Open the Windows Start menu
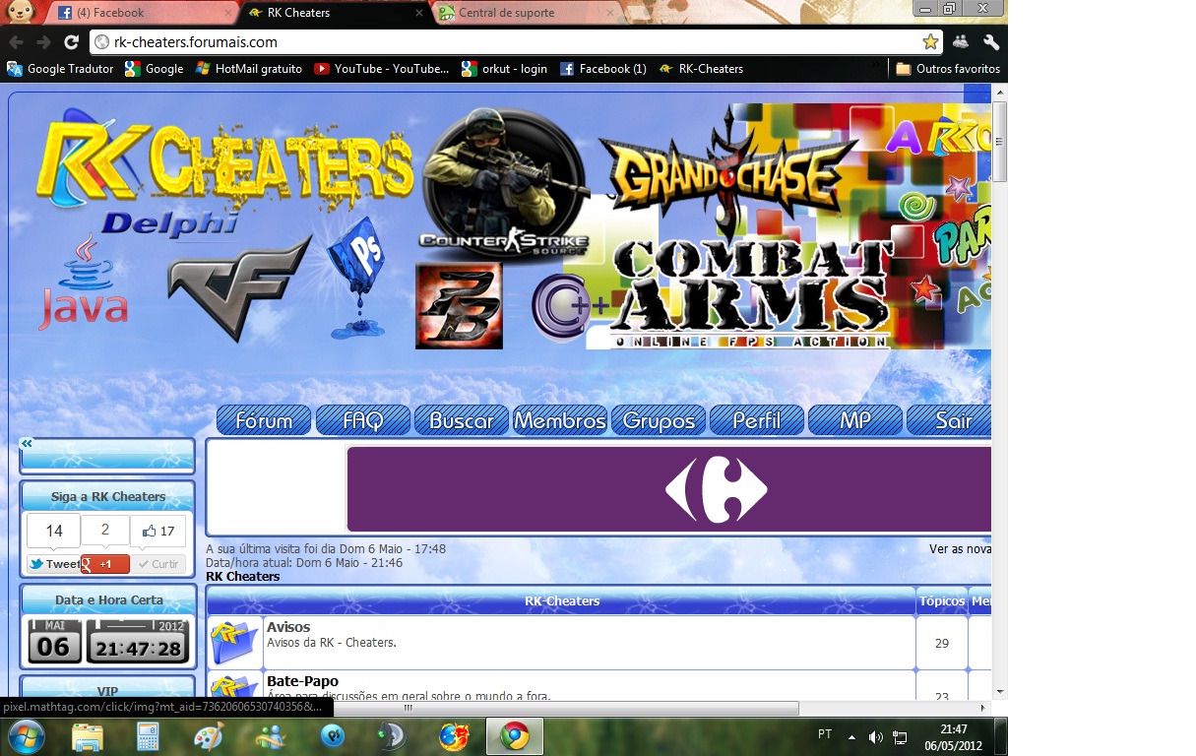Screen dimensions: 1196x756 (x=25, y=735)
